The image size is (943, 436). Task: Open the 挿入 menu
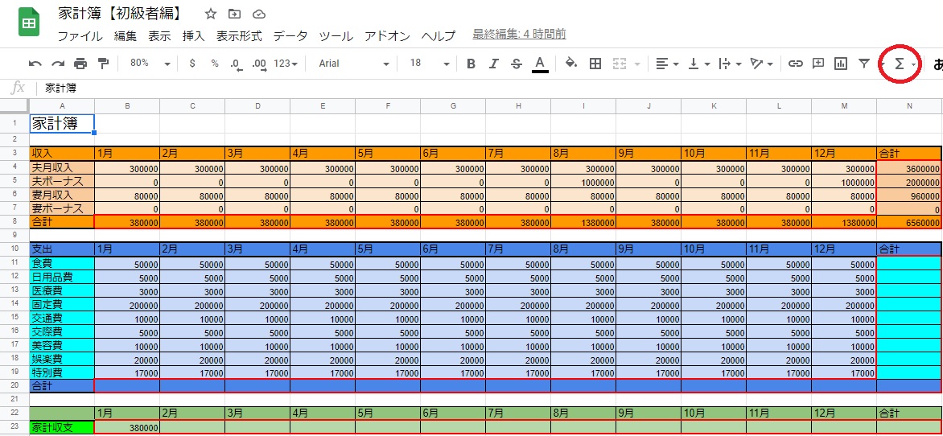coord(193,36)
